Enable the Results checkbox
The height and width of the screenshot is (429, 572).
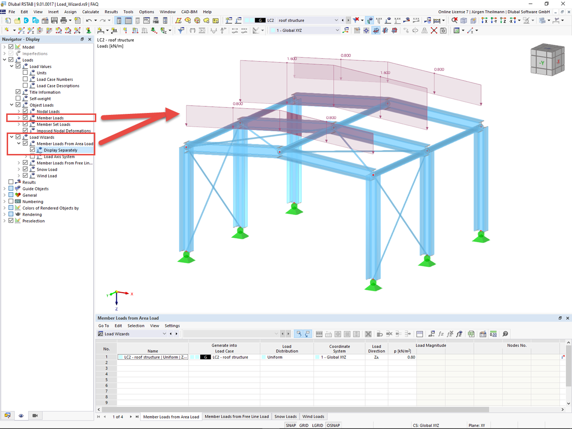11,182
